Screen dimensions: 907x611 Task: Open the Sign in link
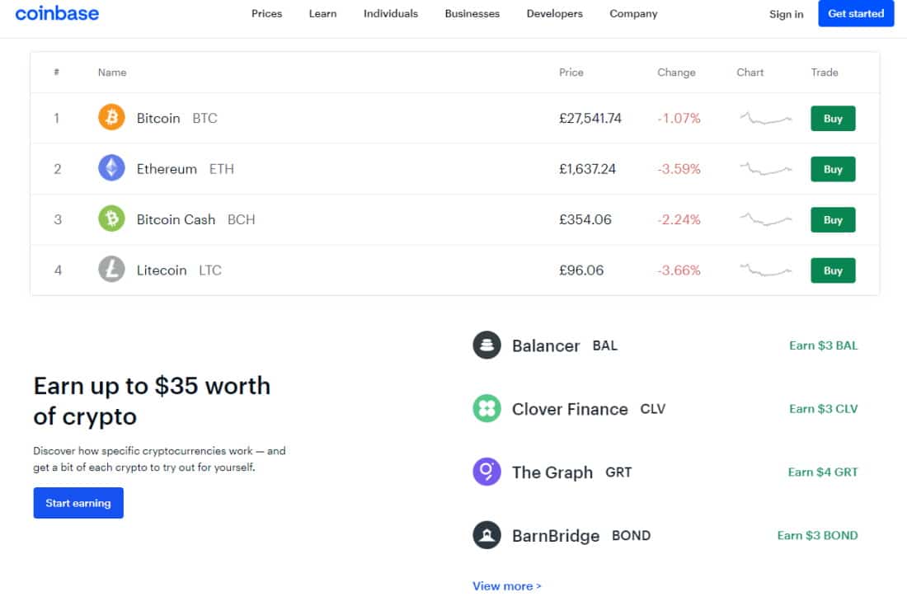pyautogui.click(x=786, y=14)
